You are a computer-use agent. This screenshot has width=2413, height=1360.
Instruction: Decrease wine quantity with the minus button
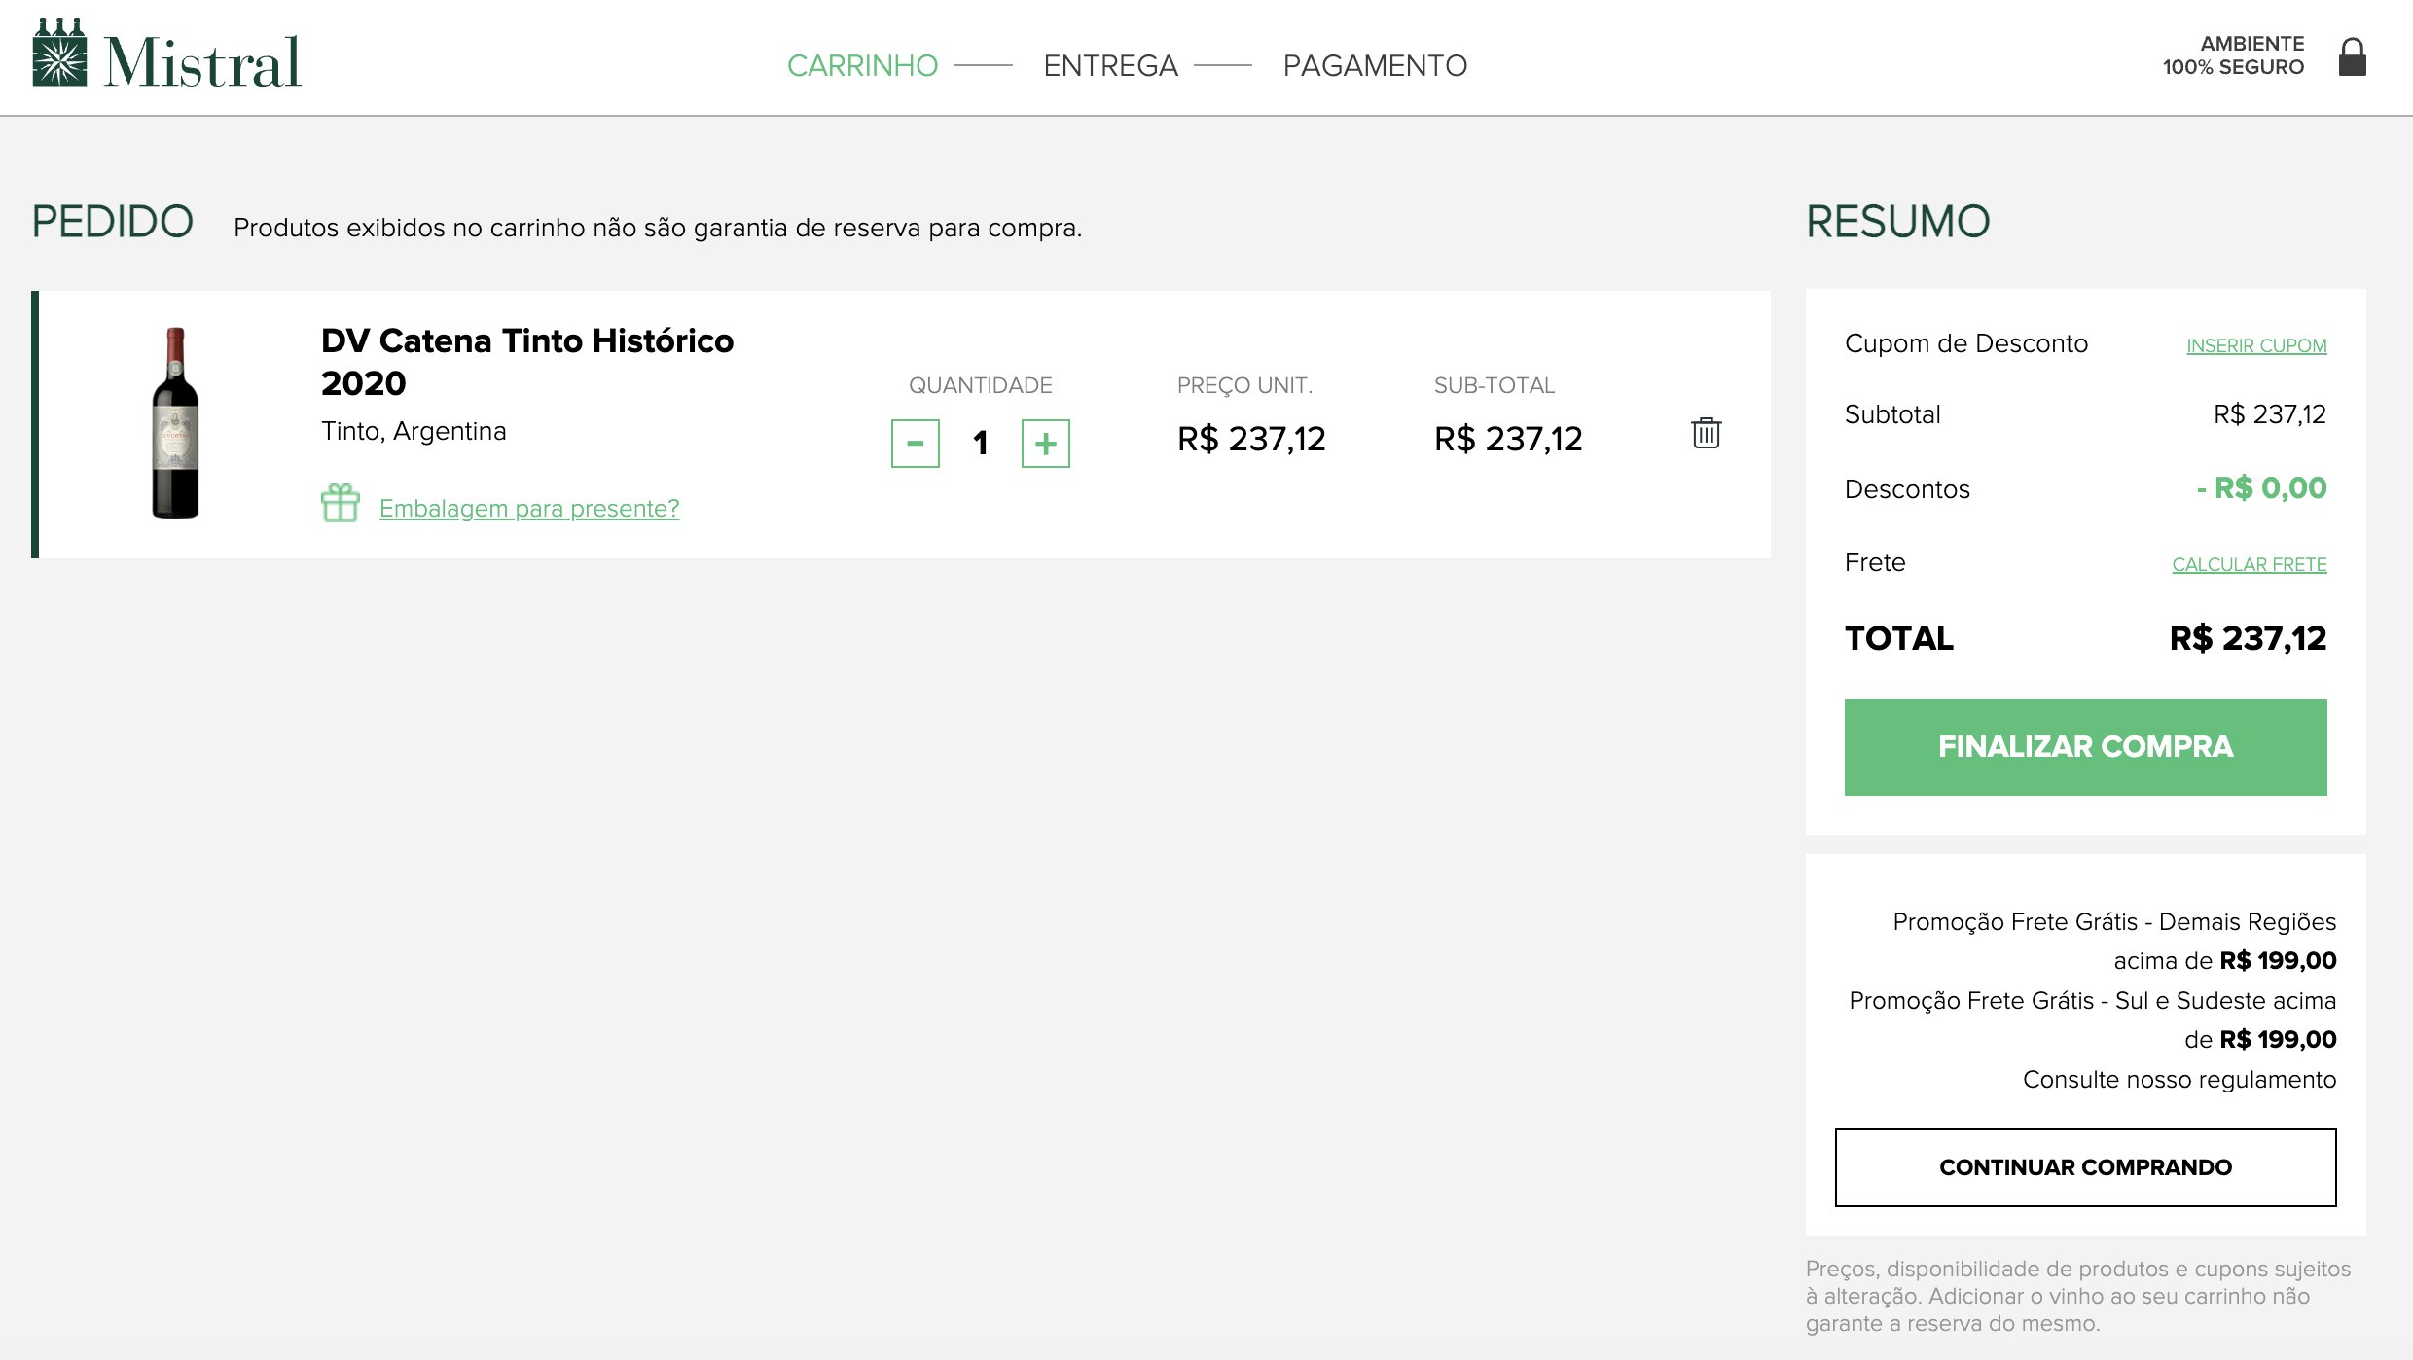(x=915, y=444)
